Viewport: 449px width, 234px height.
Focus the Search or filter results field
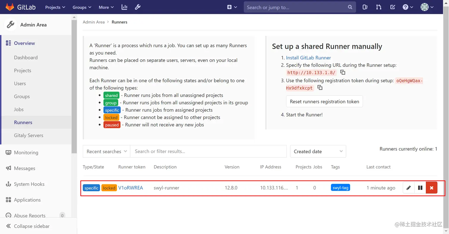(208, 151)
